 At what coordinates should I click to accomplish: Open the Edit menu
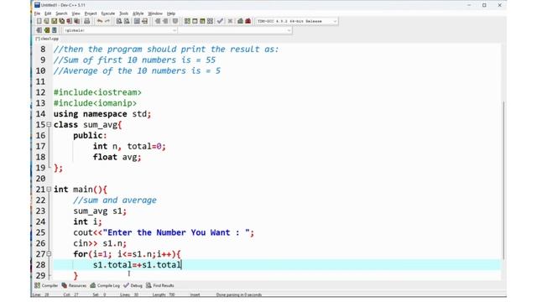(x=48, y=13)
